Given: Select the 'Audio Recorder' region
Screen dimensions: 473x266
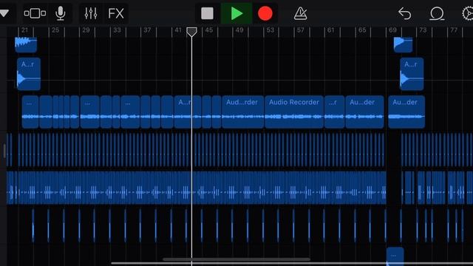Looking at the screenshot, I should click(294, 112).
